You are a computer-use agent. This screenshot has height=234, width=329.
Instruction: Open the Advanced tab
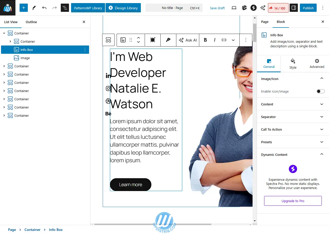[x=317, y=64]
